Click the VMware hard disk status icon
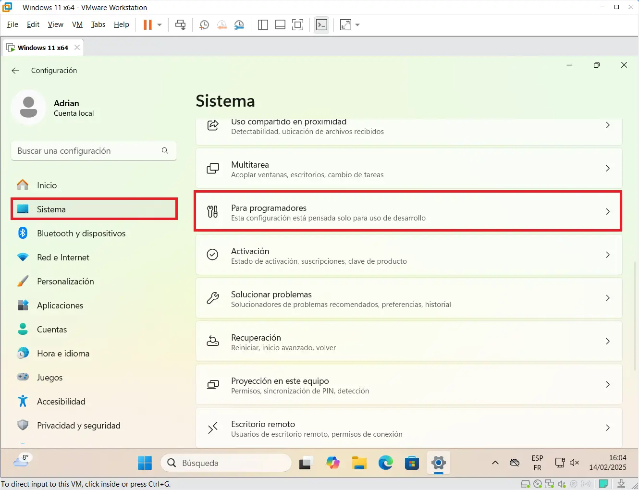The image size is (639, 490). tap(526, 484)
